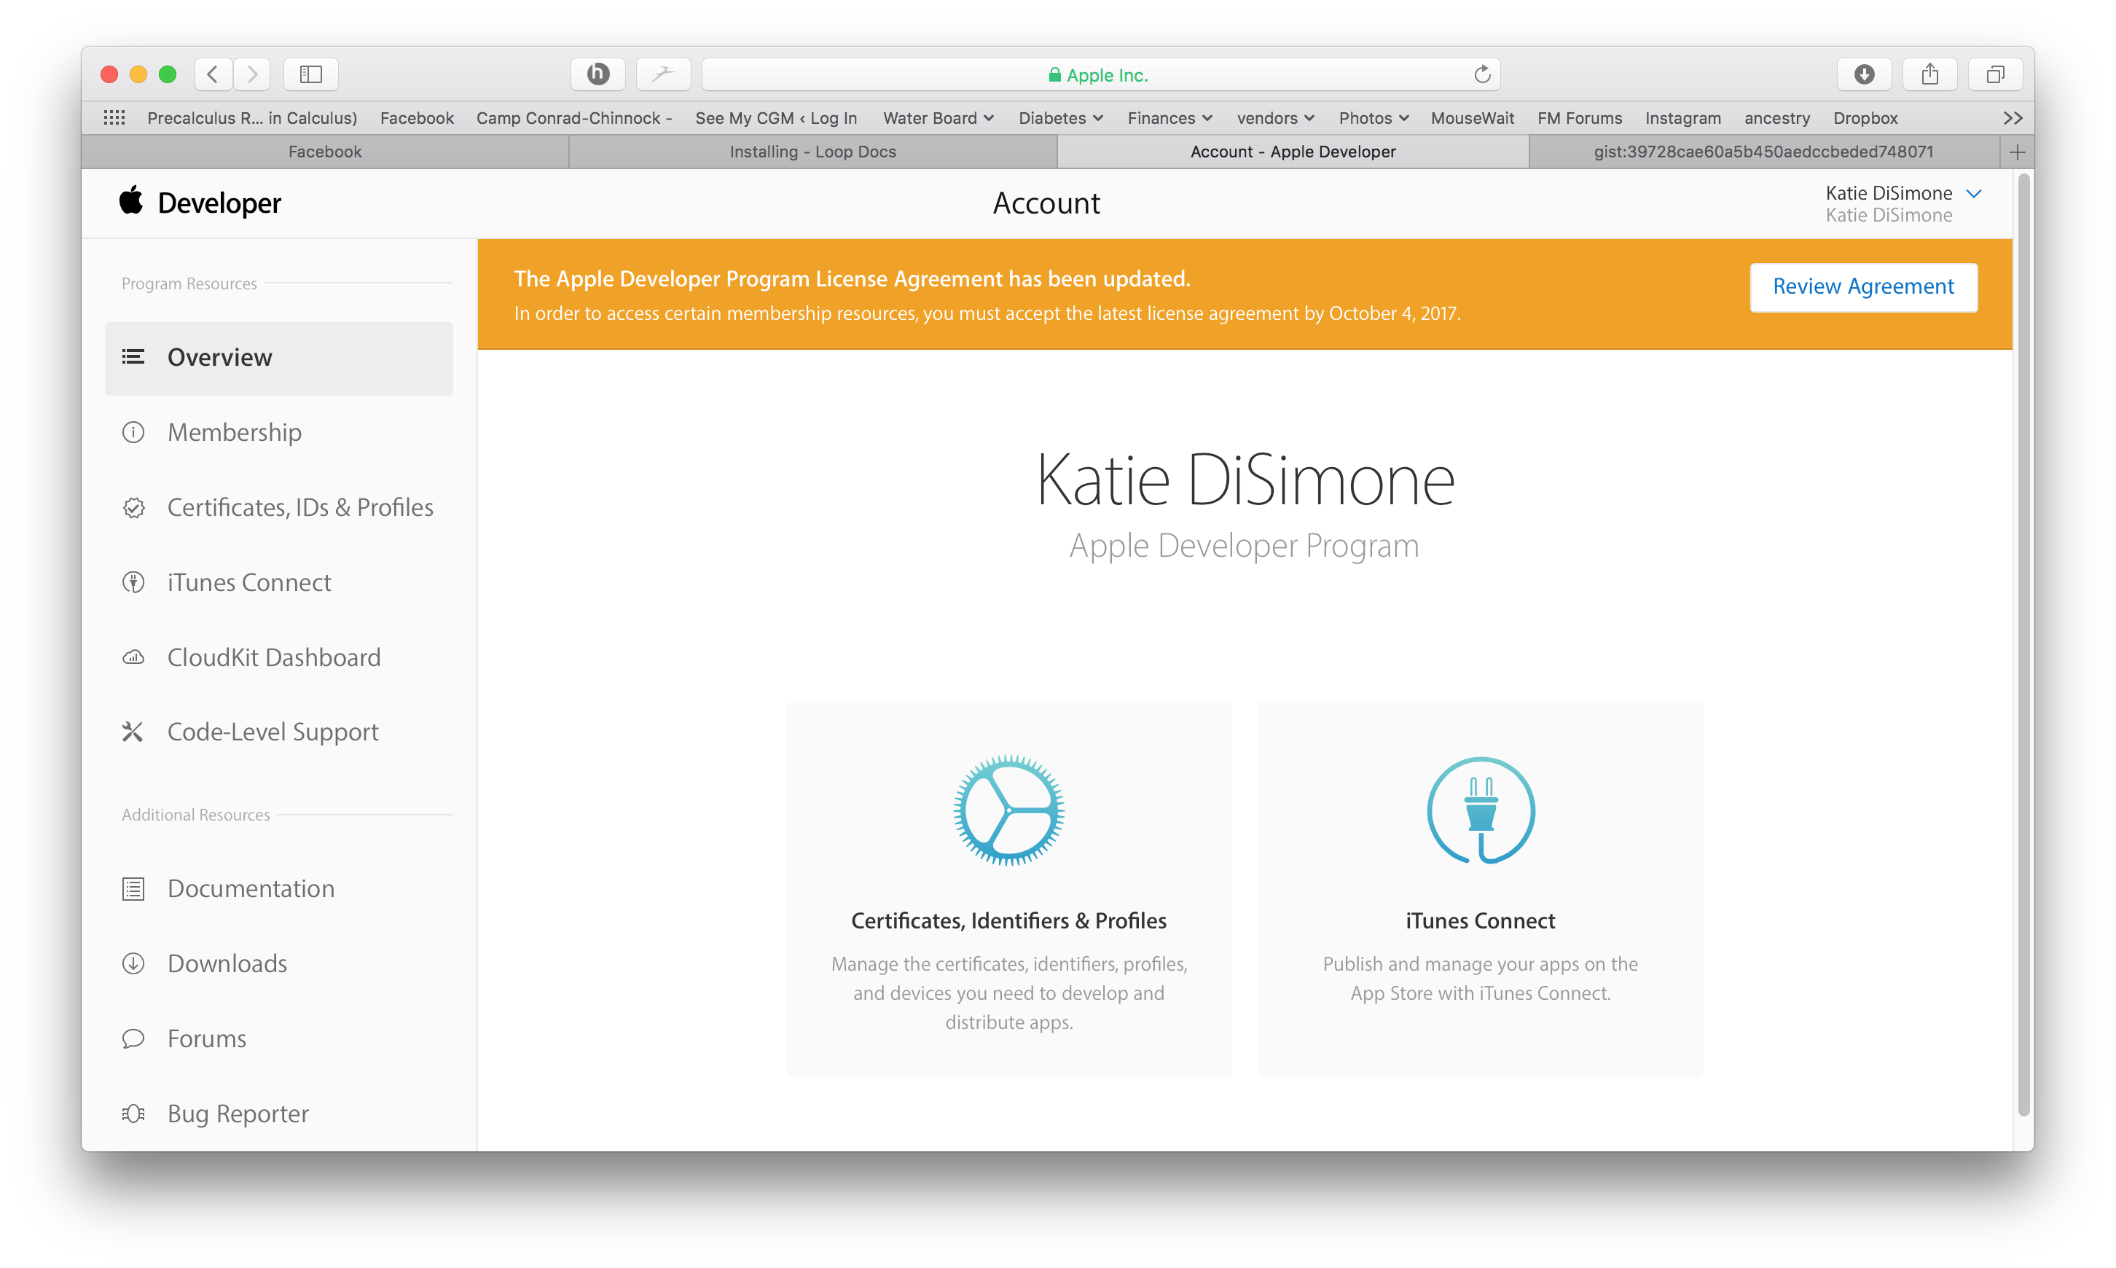Click the Apple Inc. address field
Viewport: 2116px width, 1268px height.
tap(1099, 75)
